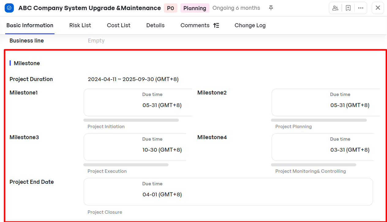
Task: Toggle the Comments sort order icon
Action: [x=216, y=25]
